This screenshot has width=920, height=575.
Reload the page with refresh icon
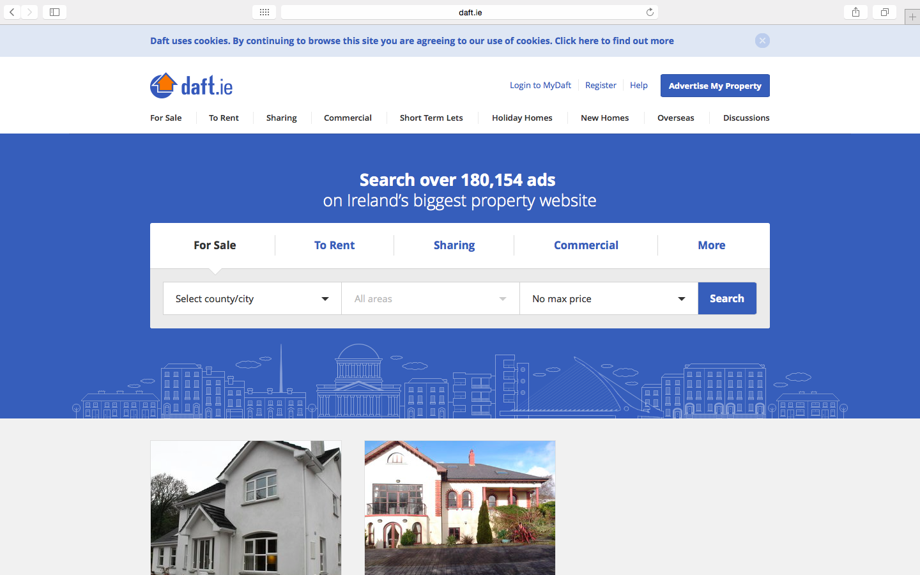tap(650, 12)
